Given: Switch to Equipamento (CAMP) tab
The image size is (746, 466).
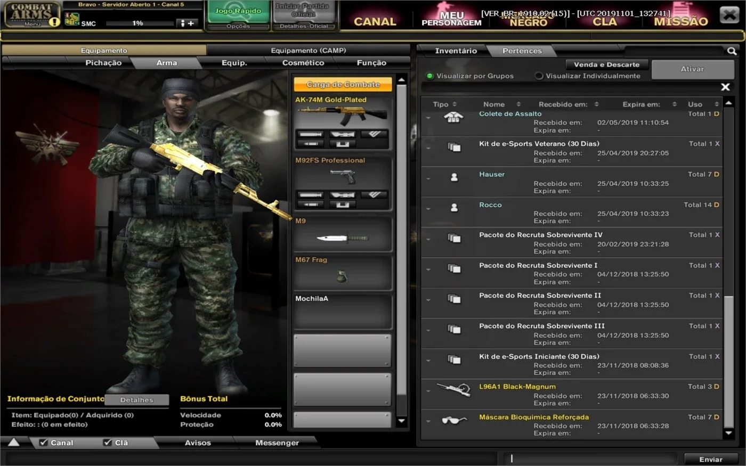Looking at the screenshot, I should coord(309,51).
